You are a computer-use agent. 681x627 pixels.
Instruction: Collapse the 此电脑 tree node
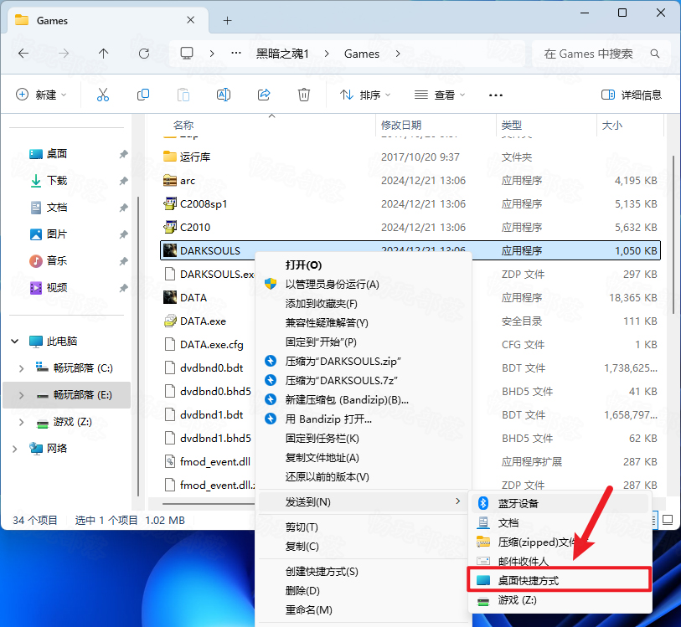(15, 341)
